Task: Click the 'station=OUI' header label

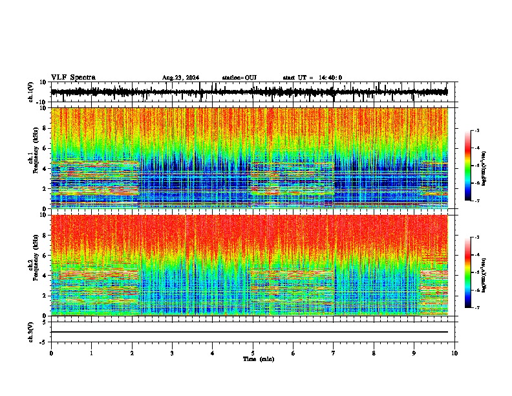Action: 239,78
